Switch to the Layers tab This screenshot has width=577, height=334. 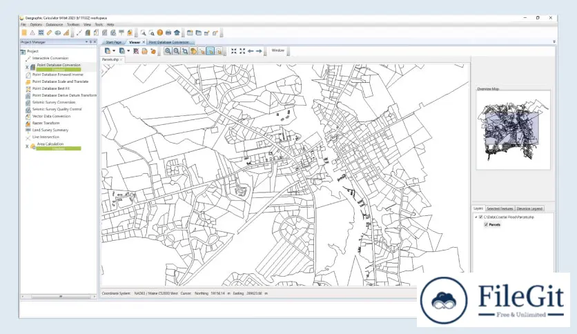coord(478,208)
